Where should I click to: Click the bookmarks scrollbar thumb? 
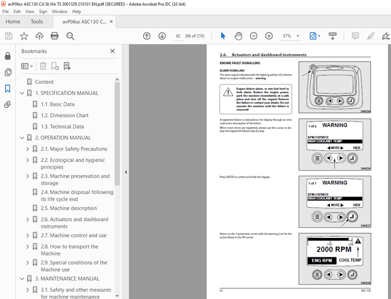click(x=117, y=134)
